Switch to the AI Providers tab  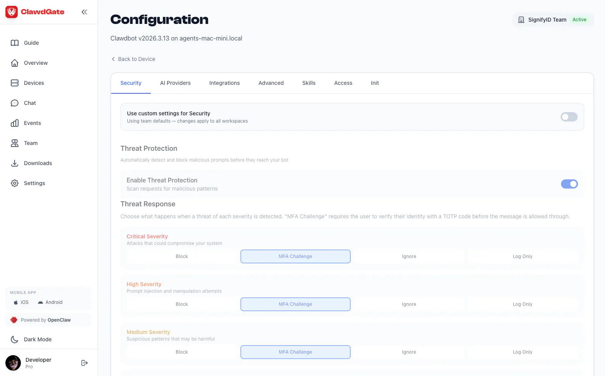point(176,83)
